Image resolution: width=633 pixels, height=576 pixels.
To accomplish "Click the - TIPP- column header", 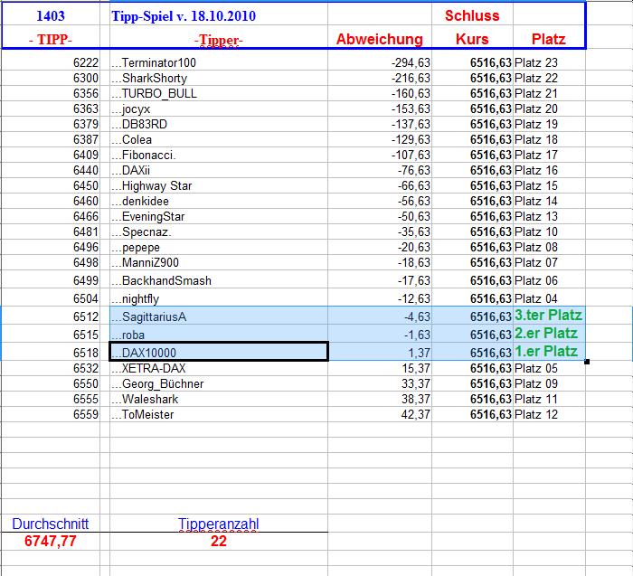I will tap(51, 39).
